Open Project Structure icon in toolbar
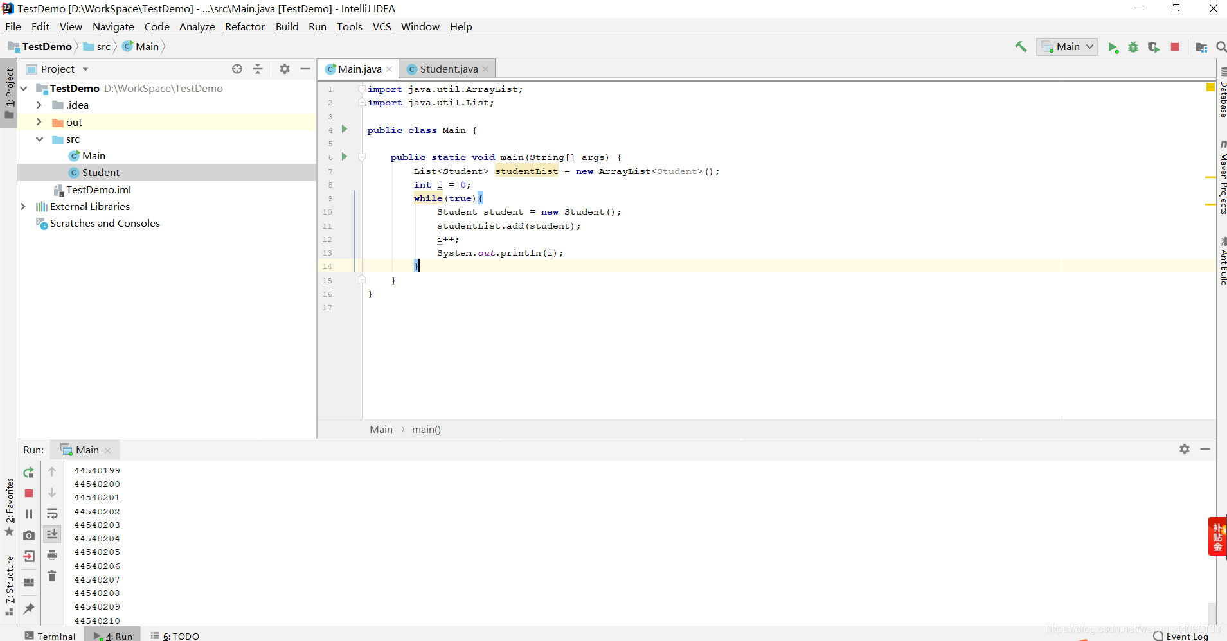Image resolution: width=1227 pixels, height=641 pixels. pos(1201,47)
